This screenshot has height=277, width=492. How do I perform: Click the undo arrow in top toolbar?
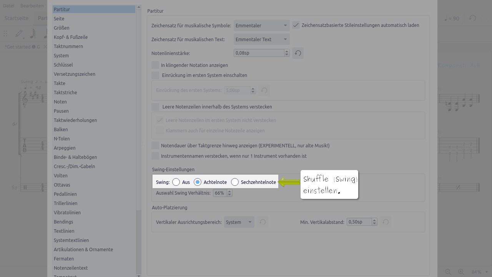472,18
